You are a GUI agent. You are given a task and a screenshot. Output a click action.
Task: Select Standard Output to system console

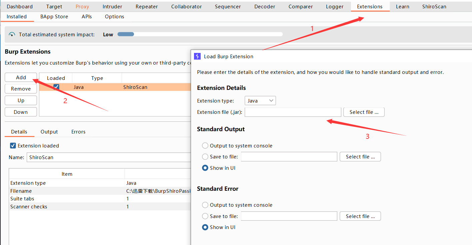[205, 145]
